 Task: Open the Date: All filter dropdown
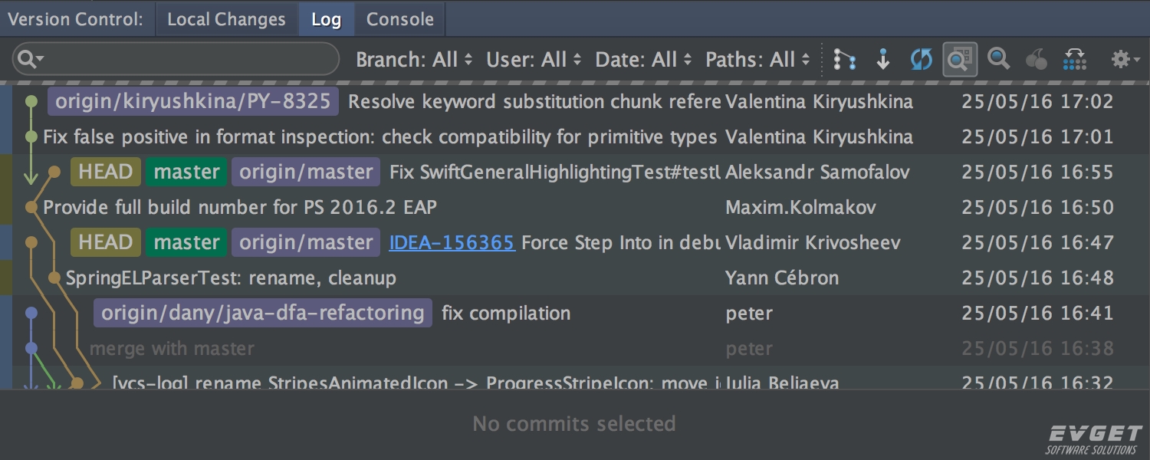[x=643, y=60]
